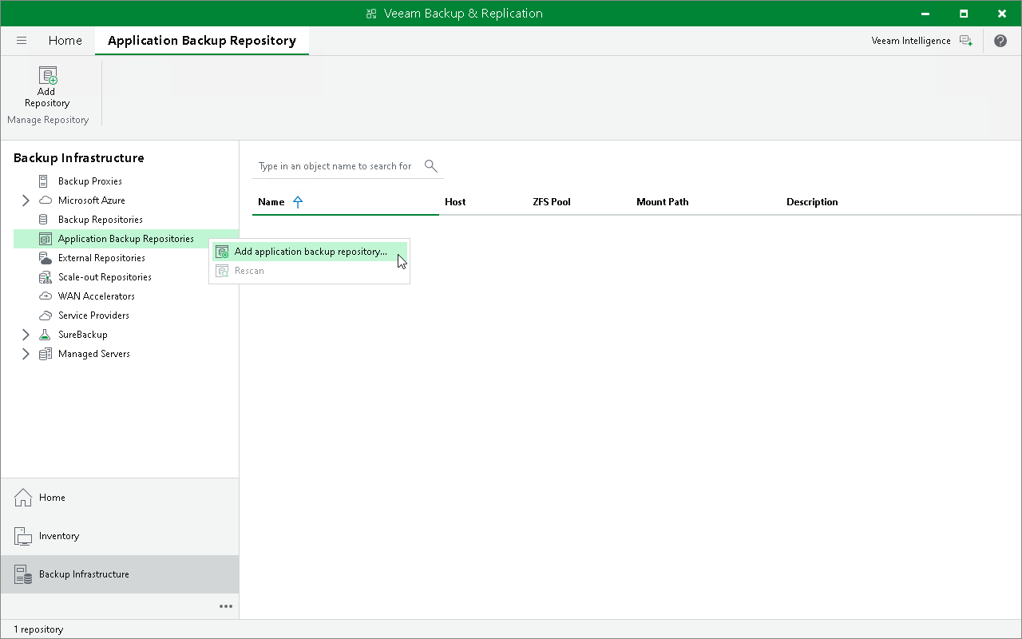1022x639 pixels.
Task: Click the Name column sort arrow
Action: coord(298,202)
